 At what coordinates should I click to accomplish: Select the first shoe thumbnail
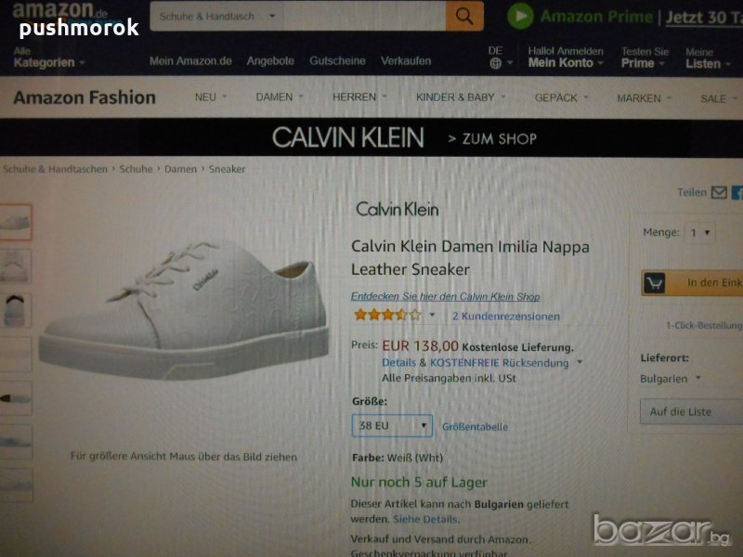click(x=15, y=222)
